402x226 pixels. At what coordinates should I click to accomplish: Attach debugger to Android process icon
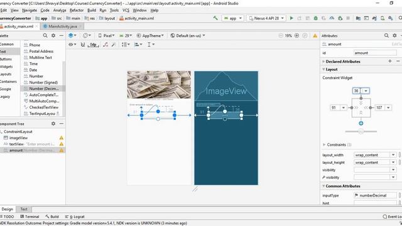340,18
